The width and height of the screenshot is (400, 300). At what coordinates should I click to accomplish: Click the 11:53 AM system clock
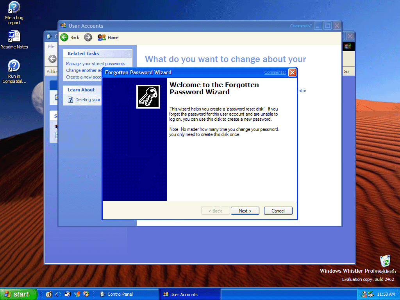386,294
